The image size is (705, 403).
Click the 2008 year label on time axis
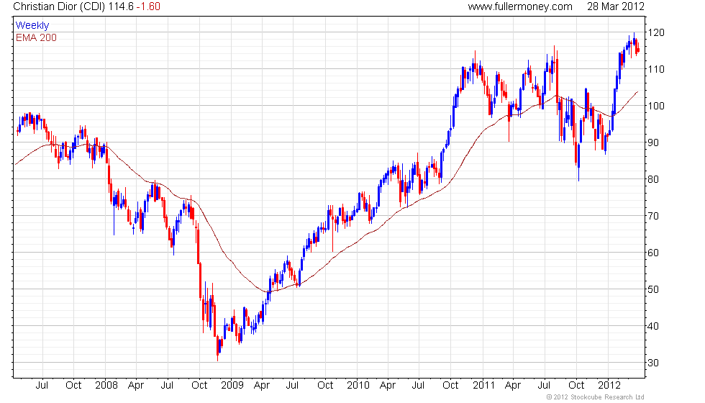[106, 386]
